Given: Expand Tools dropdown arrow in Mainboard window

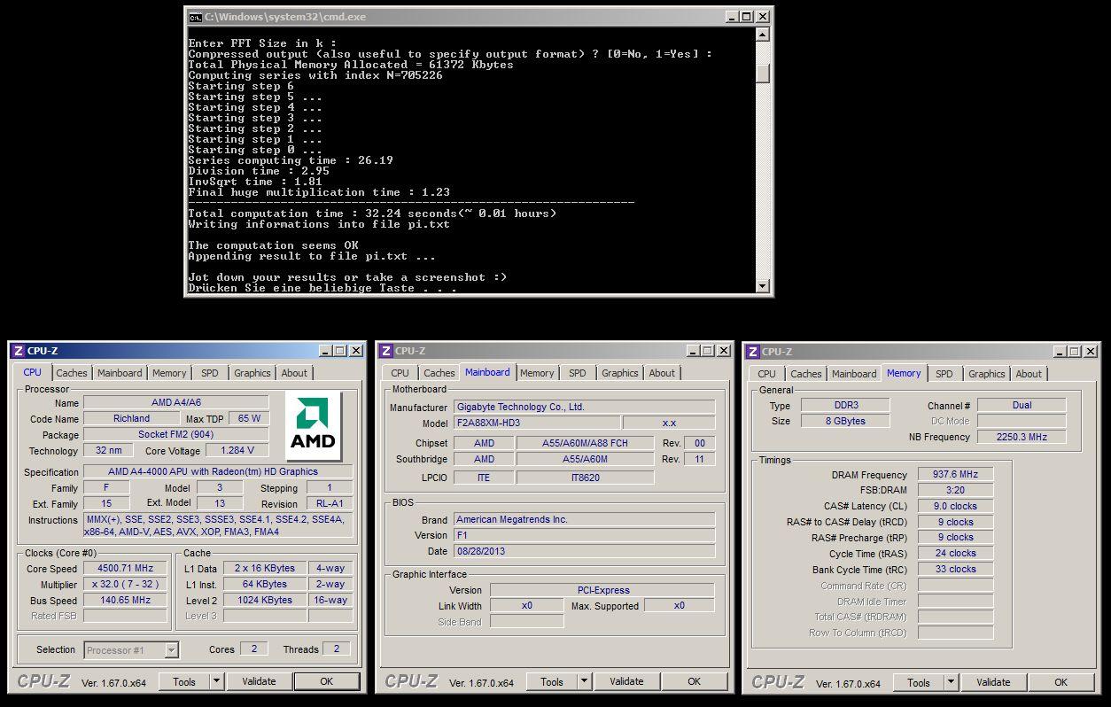Looking at the screenshot, I should click(x=584, y=681).
